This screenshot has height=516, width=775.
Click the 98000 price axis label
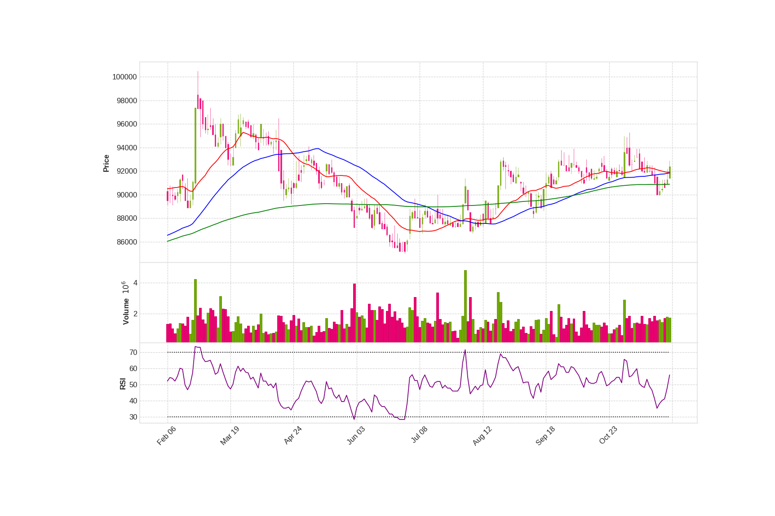coord(127,101)
